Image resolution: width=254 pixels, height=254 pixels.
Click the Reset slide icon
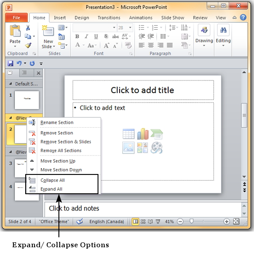(62, 36)
